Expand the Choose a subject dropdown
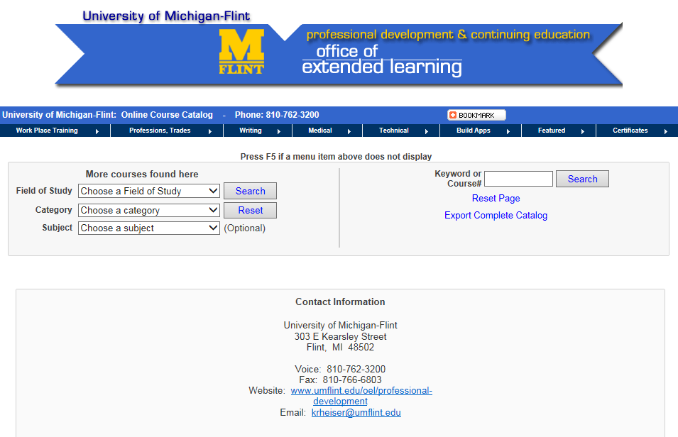Viewport: 678px width, 437px height. [149, 228]
